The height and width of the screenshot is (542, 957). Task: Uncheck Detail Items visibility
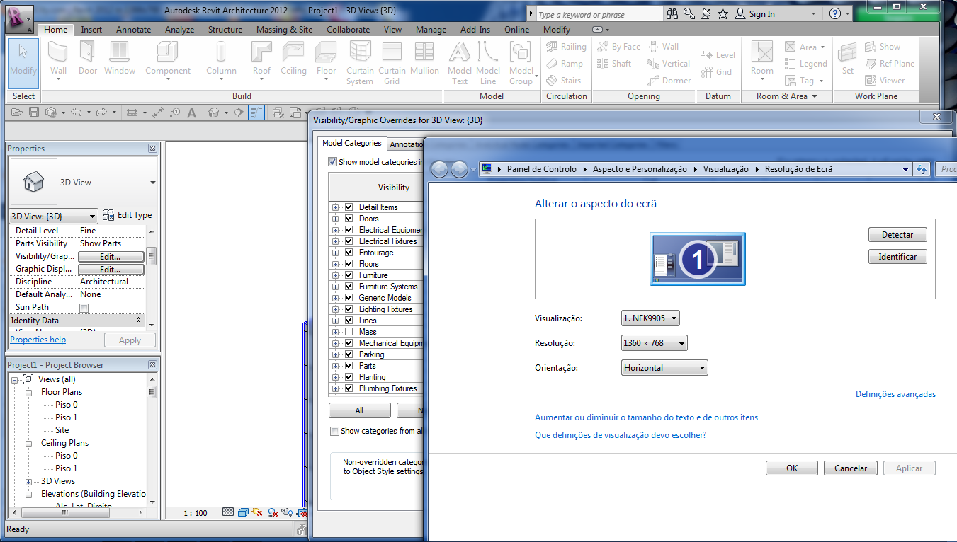click(349, 207)
